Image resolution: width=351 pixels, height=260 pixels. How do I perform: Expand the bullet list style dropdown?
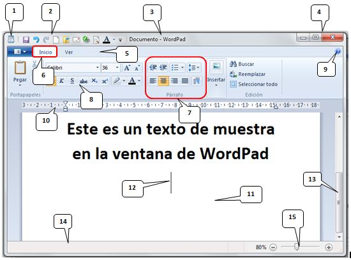pyautogui.click(x=183, y=68)
